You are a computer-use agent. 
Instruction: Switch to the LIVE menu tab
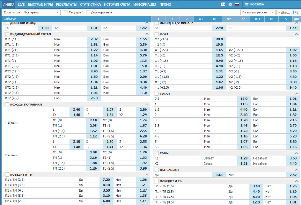click(21, 4)
